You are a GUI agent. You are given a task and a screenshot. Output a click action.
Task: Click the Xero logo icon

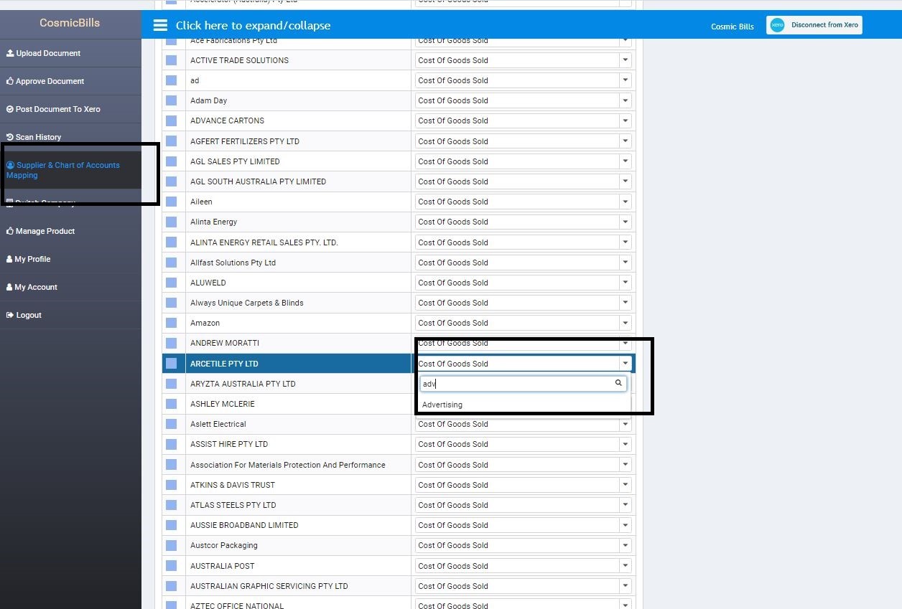[777, 25]
